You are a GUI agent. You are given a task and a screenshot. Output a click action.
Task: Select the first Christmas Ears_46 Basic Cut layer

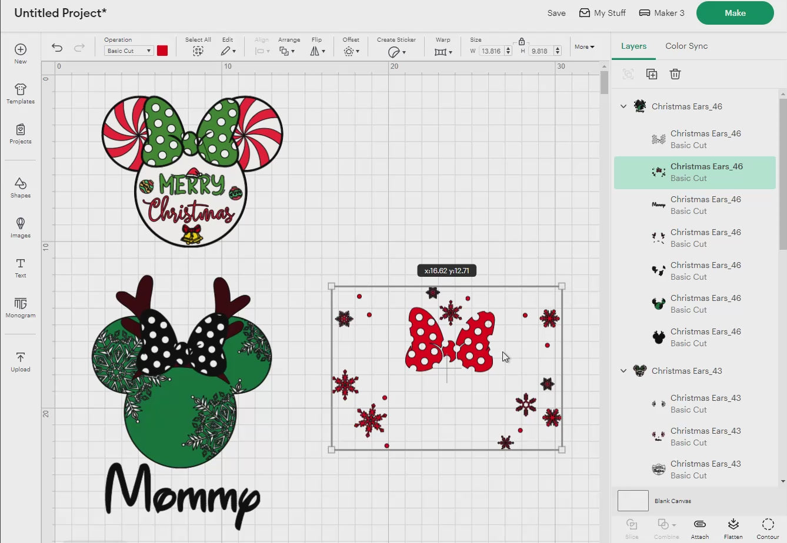tap(695, 139)
